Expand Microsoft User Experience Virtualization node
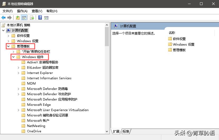The height and width of the screenshot is (140, 219). pos(19,110)
